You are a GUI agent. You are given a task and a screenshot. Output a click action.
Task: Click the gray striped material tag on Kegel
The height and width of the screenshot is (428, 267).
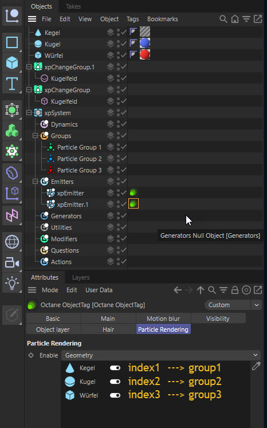pyautogui.click(x=145, y=32)
